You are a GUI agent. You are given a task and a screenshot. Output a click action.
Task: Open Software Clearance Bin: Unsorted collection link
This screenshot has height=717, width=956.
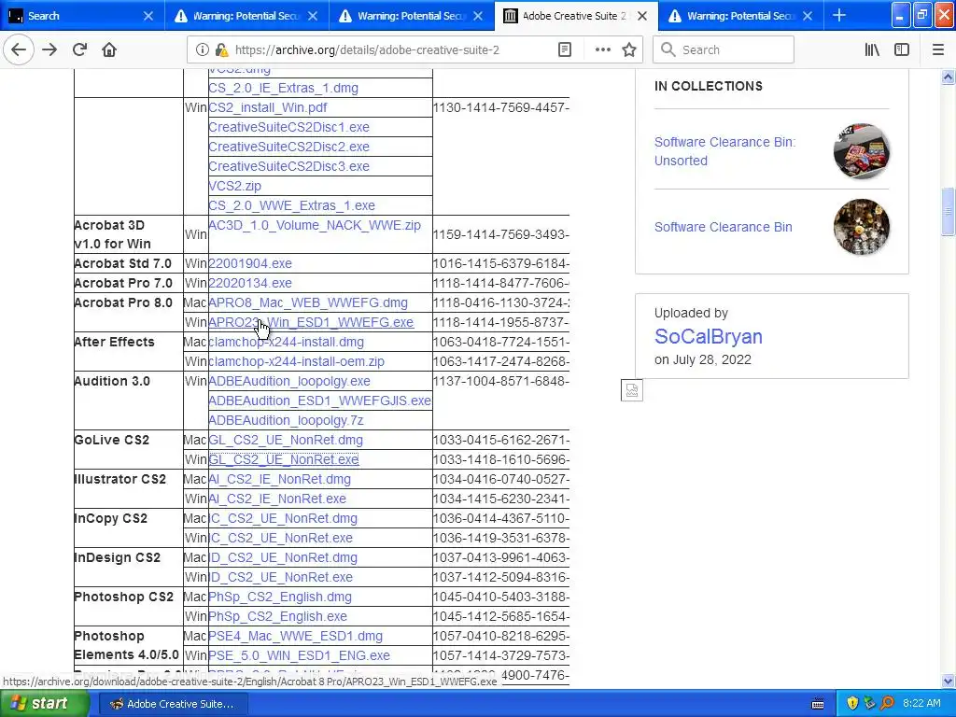click(x=724, y=151)
